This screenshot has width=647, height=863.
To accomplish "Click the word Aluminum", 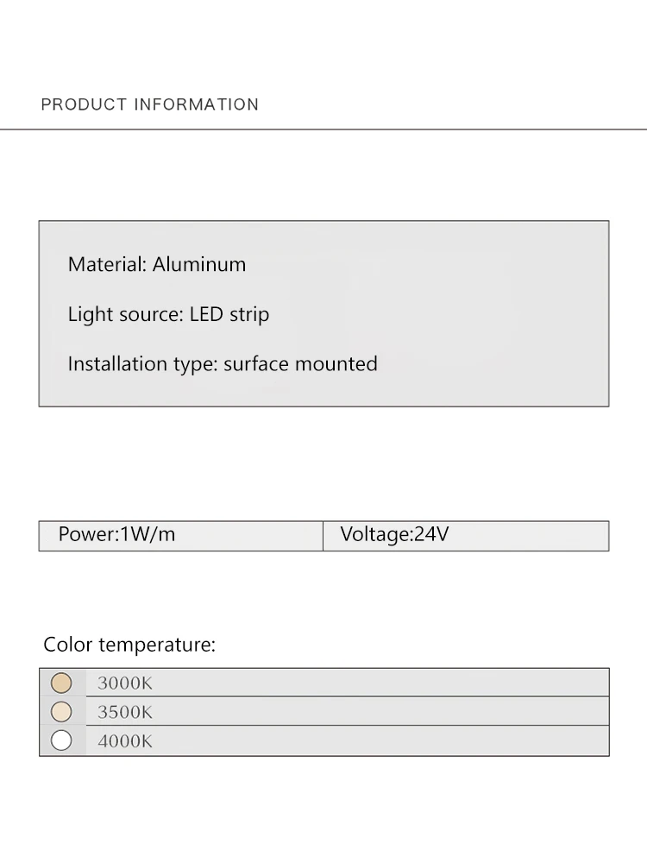I will coord(199,264).
